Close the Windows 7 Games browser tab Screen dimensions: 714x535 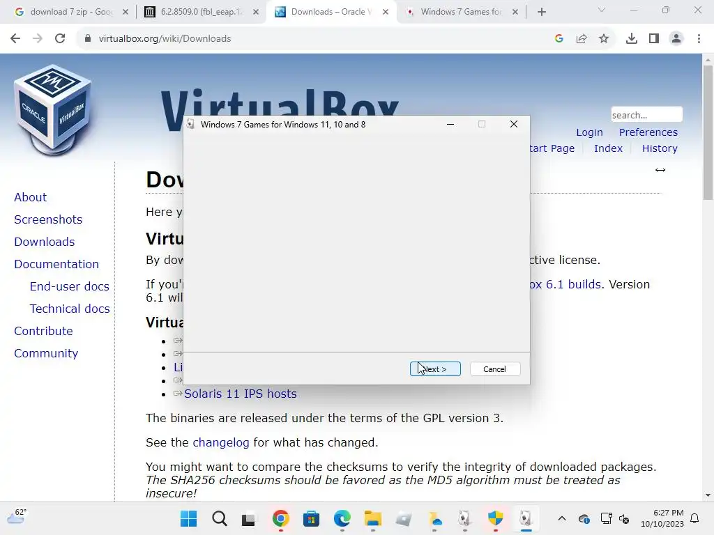point(515,12)
